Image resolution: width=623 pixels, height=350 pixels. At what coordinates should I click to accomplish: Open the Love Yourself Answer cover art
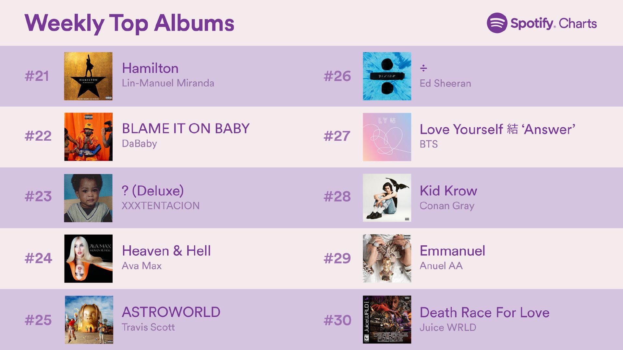pos(387,137)
